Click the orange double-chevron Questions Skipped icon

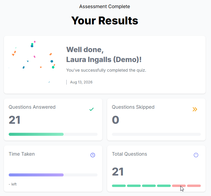pyautogui.click(x=195, y=109)
